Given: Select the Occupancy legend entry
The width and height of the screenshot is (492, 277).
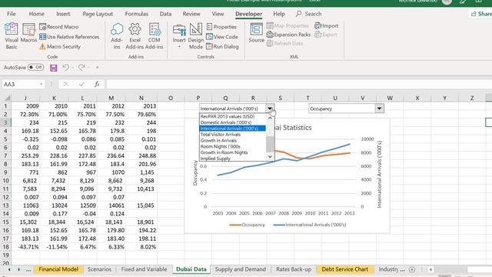Looking at the screenshot, I should [x=247, y=225].
